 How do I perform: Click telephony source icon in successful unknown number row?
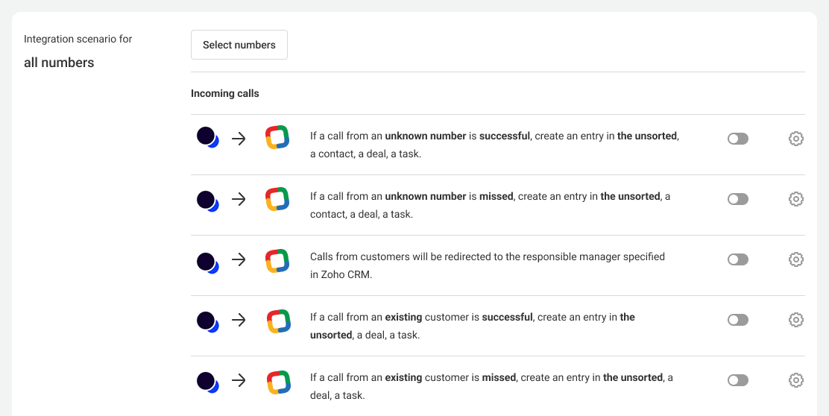point(207,138)
